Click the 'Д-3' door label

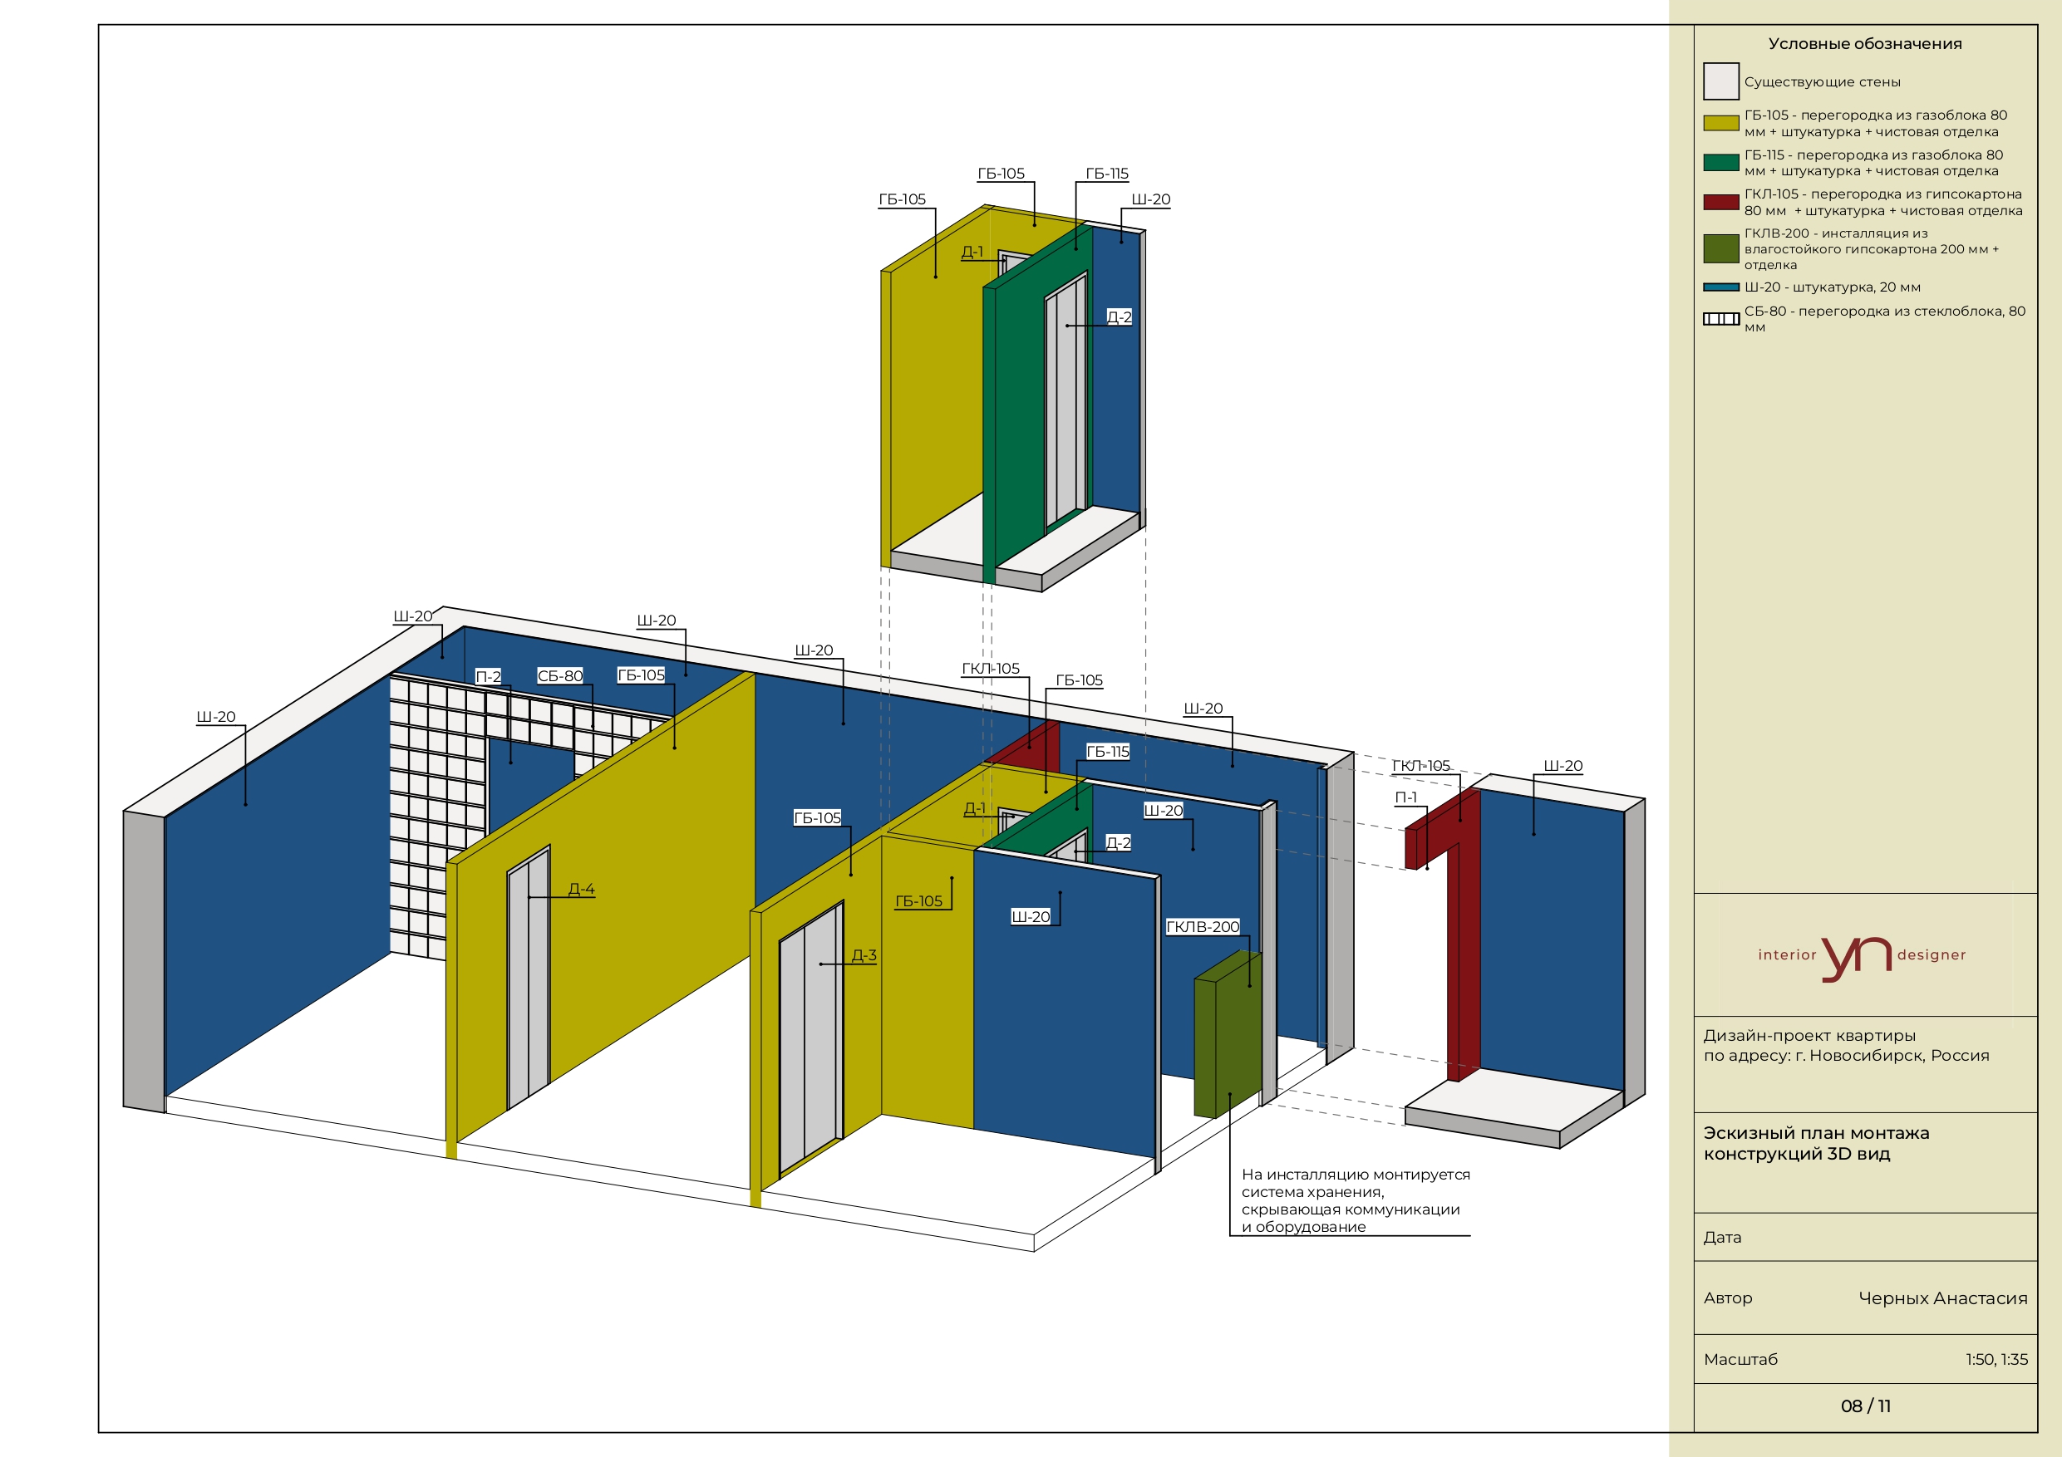[x=863, y=956]
